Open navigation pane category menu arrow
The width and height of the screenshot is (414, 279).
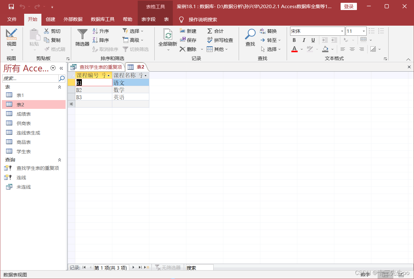pos(53,68)
